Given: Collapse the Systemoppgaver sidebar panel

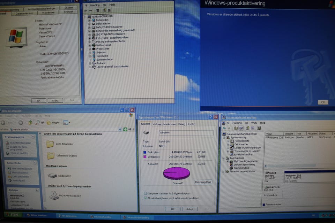Looking at the screenshot, I should pos(33,137).
